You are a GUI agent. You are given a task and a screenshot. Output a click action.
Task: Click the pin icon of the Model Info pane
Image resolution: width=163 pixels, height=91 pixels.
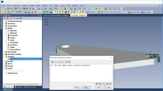pyautogui.click(x=38, y=15)
